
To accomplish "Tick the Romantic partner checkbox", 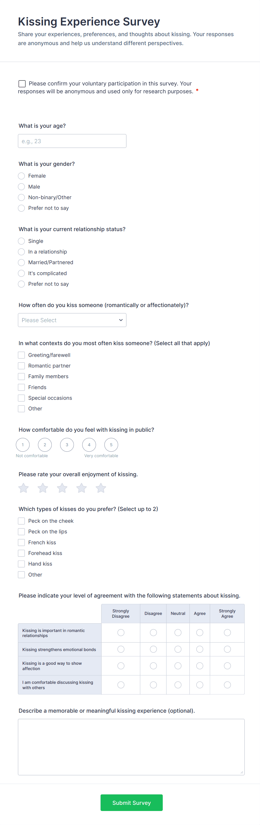I will [22, 366].
